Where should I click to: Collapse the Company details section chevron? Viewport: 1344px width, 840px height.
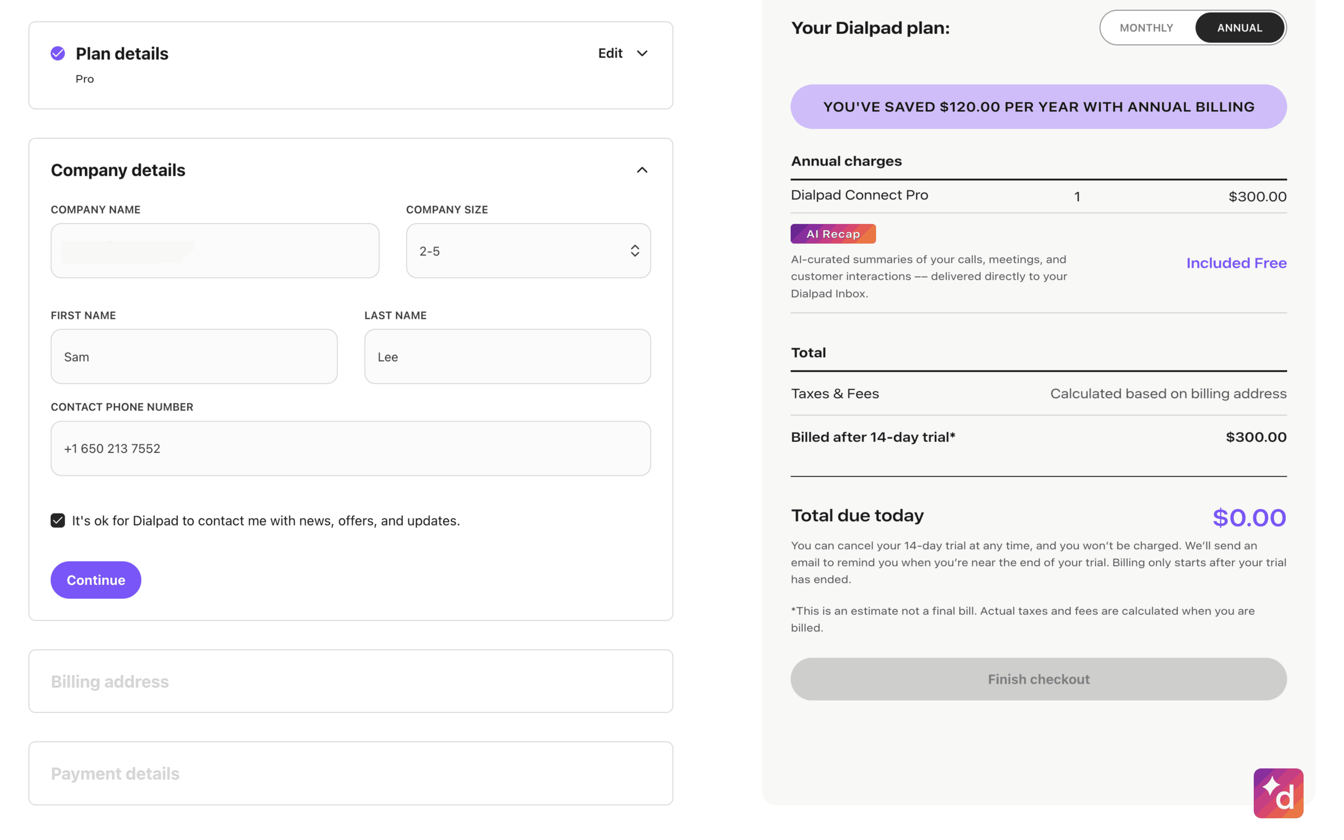[x=641, y=170]
